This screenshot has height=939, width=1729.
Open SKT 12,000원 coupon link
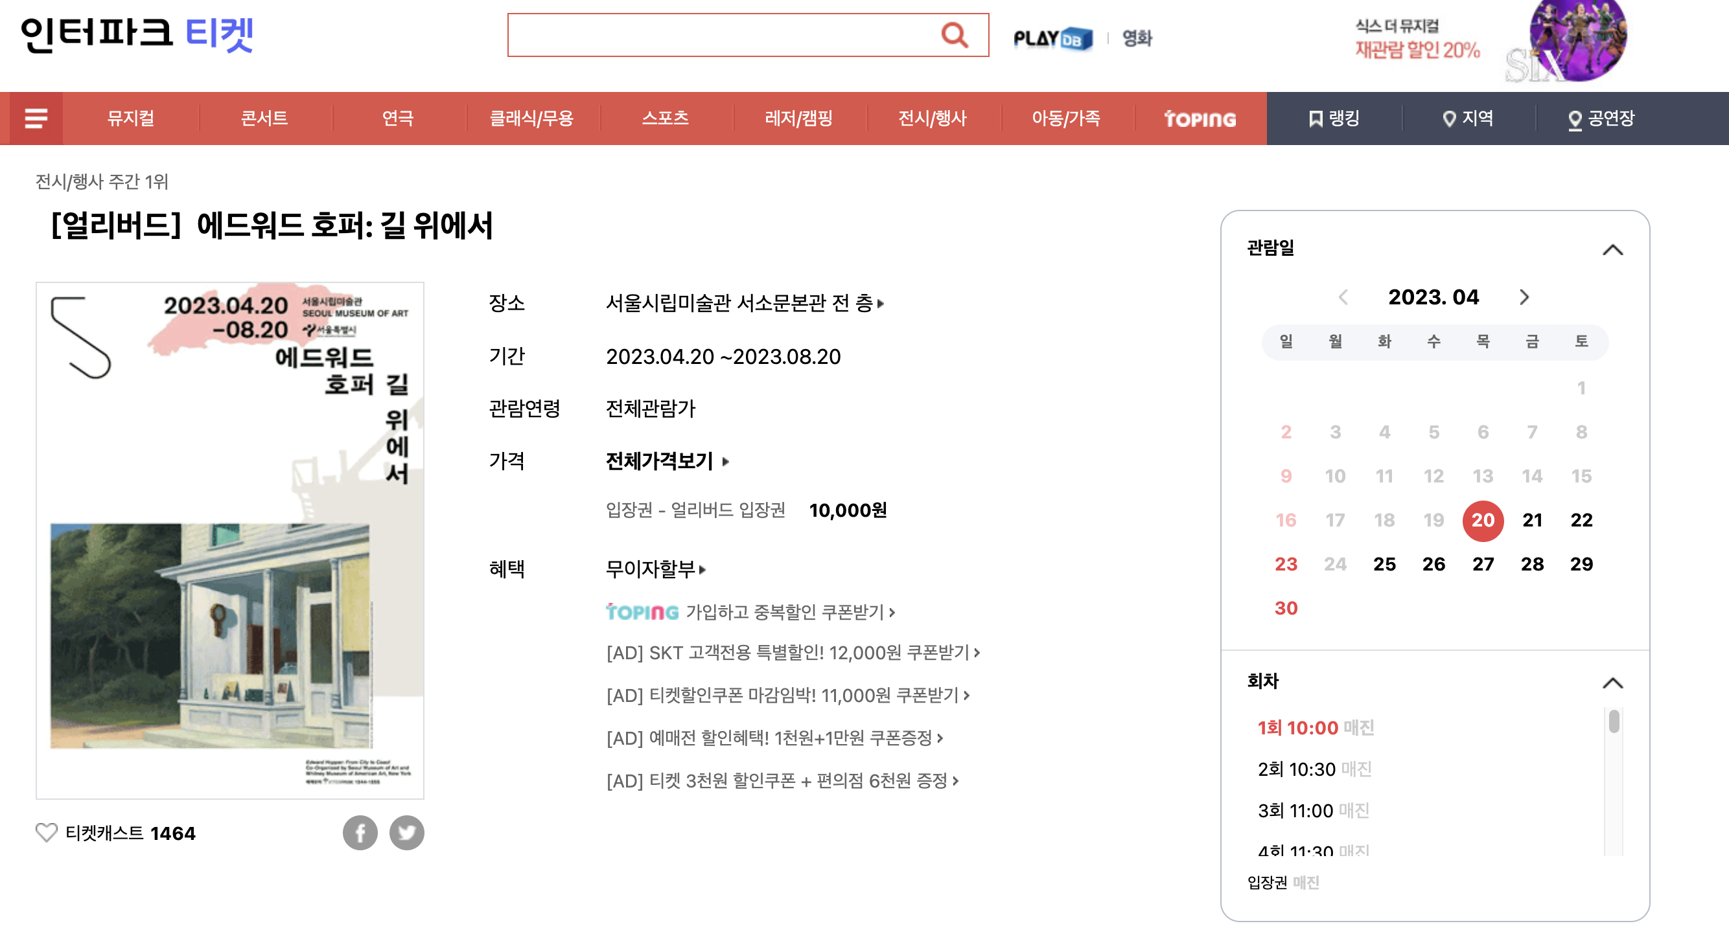792,652
